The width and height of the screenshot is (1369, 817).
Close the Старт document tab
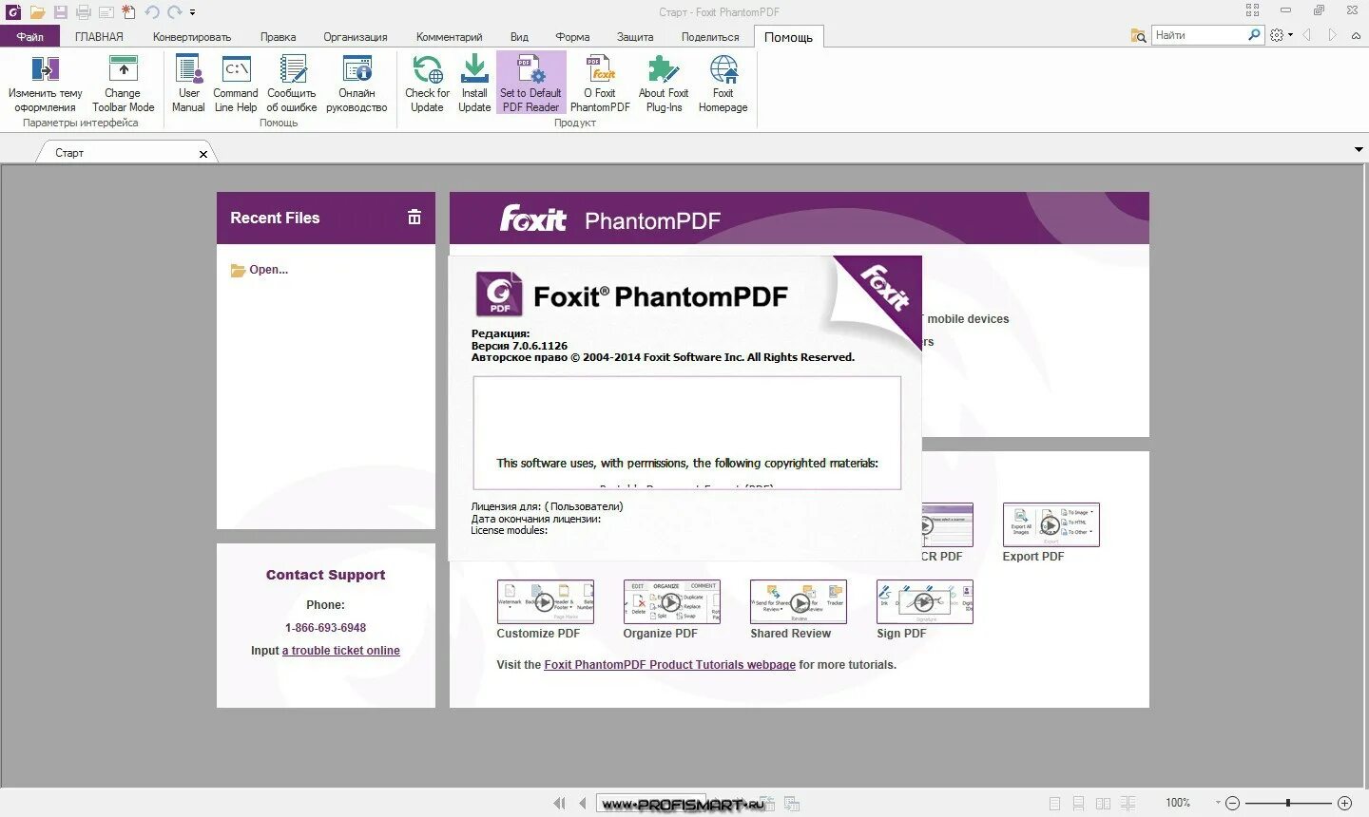point(202,154)
